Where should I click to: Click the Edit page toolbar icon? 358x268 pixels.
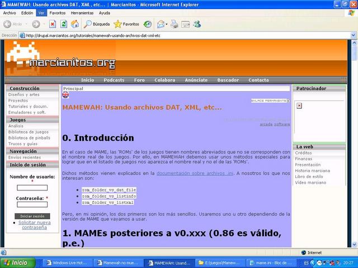pos(185,24)
